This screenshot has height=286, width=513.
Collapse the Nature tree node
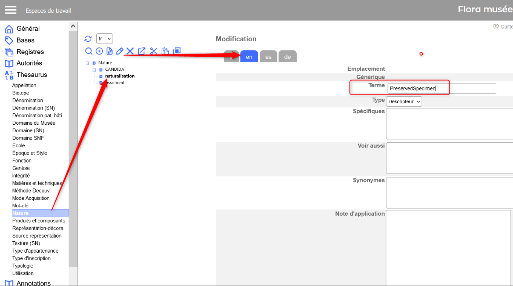tap(87, 63)
